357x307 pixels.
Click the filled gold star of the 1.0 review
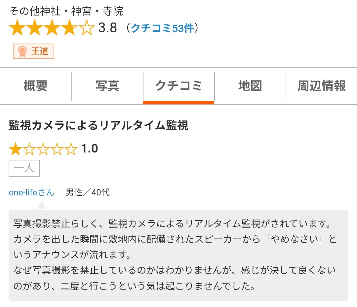point(15,149)
